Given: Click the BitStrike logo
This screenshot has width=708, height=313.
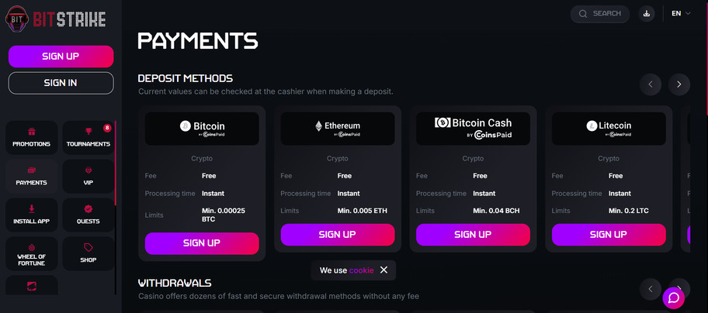Looking at the screenshot, I should pos(56,19).
